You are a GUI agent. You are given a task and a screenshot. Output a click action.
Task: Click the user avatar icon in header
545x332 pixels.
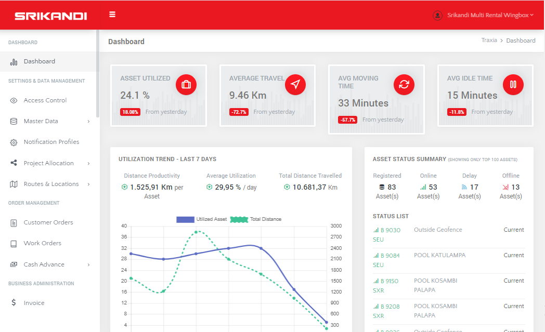pyautogui.click(x=437, y=16)
